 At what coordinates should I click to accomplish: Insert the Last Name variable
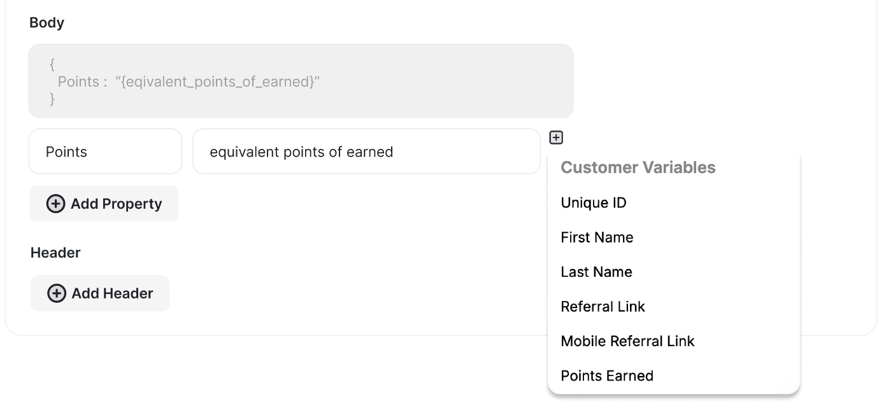click(596, 272)
